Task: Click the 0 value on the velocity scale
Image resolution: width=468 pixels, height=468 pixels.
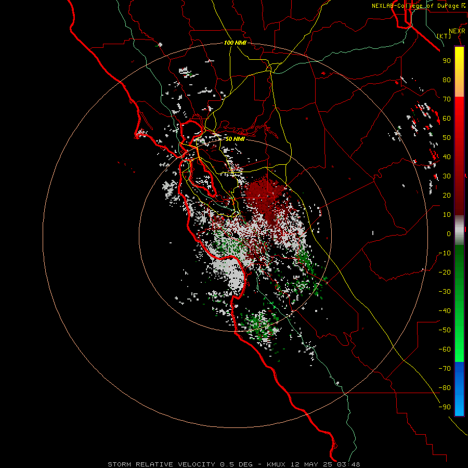Action: tap(449, 233)
